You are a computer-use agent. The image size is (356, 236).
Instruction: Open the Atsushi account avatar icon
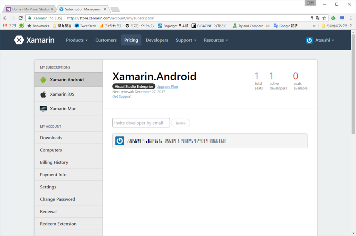tap(309, 40)
